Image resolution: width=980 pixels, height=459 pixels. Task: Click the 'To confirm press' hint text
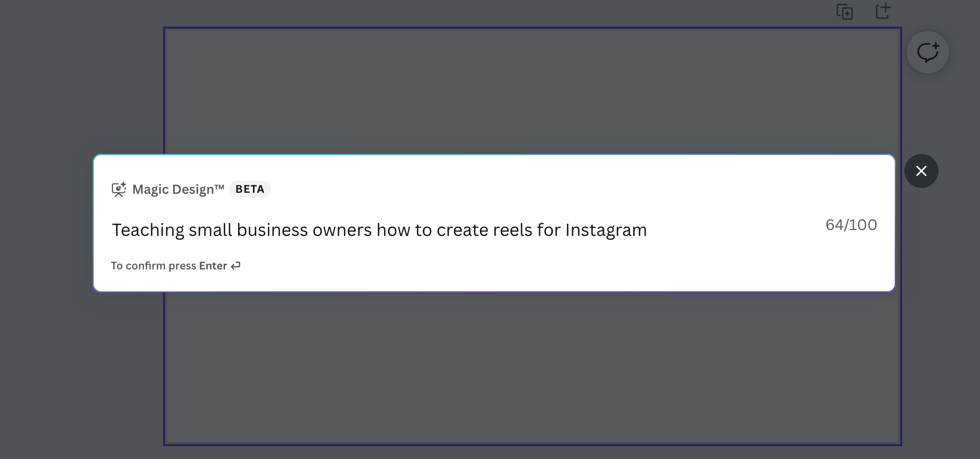click(153, 266)
